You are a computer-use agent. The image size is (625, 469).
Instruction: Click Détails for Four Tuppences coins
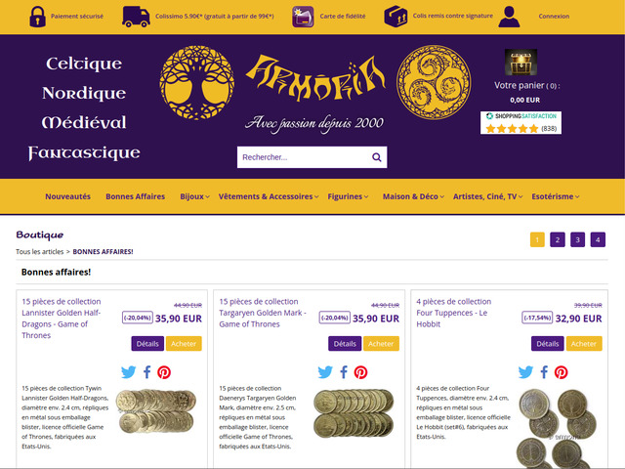pos(548,343)
